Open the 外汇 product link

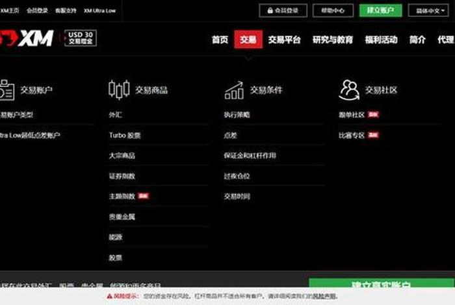coord(116,115)
